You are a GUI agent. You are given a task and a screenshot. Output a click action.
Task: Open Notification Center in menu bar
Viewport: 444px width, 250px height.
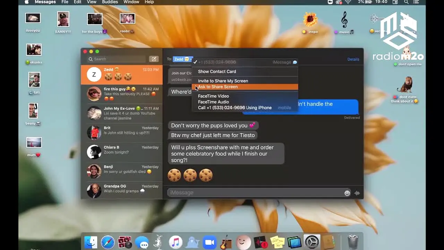click(417, 2)
